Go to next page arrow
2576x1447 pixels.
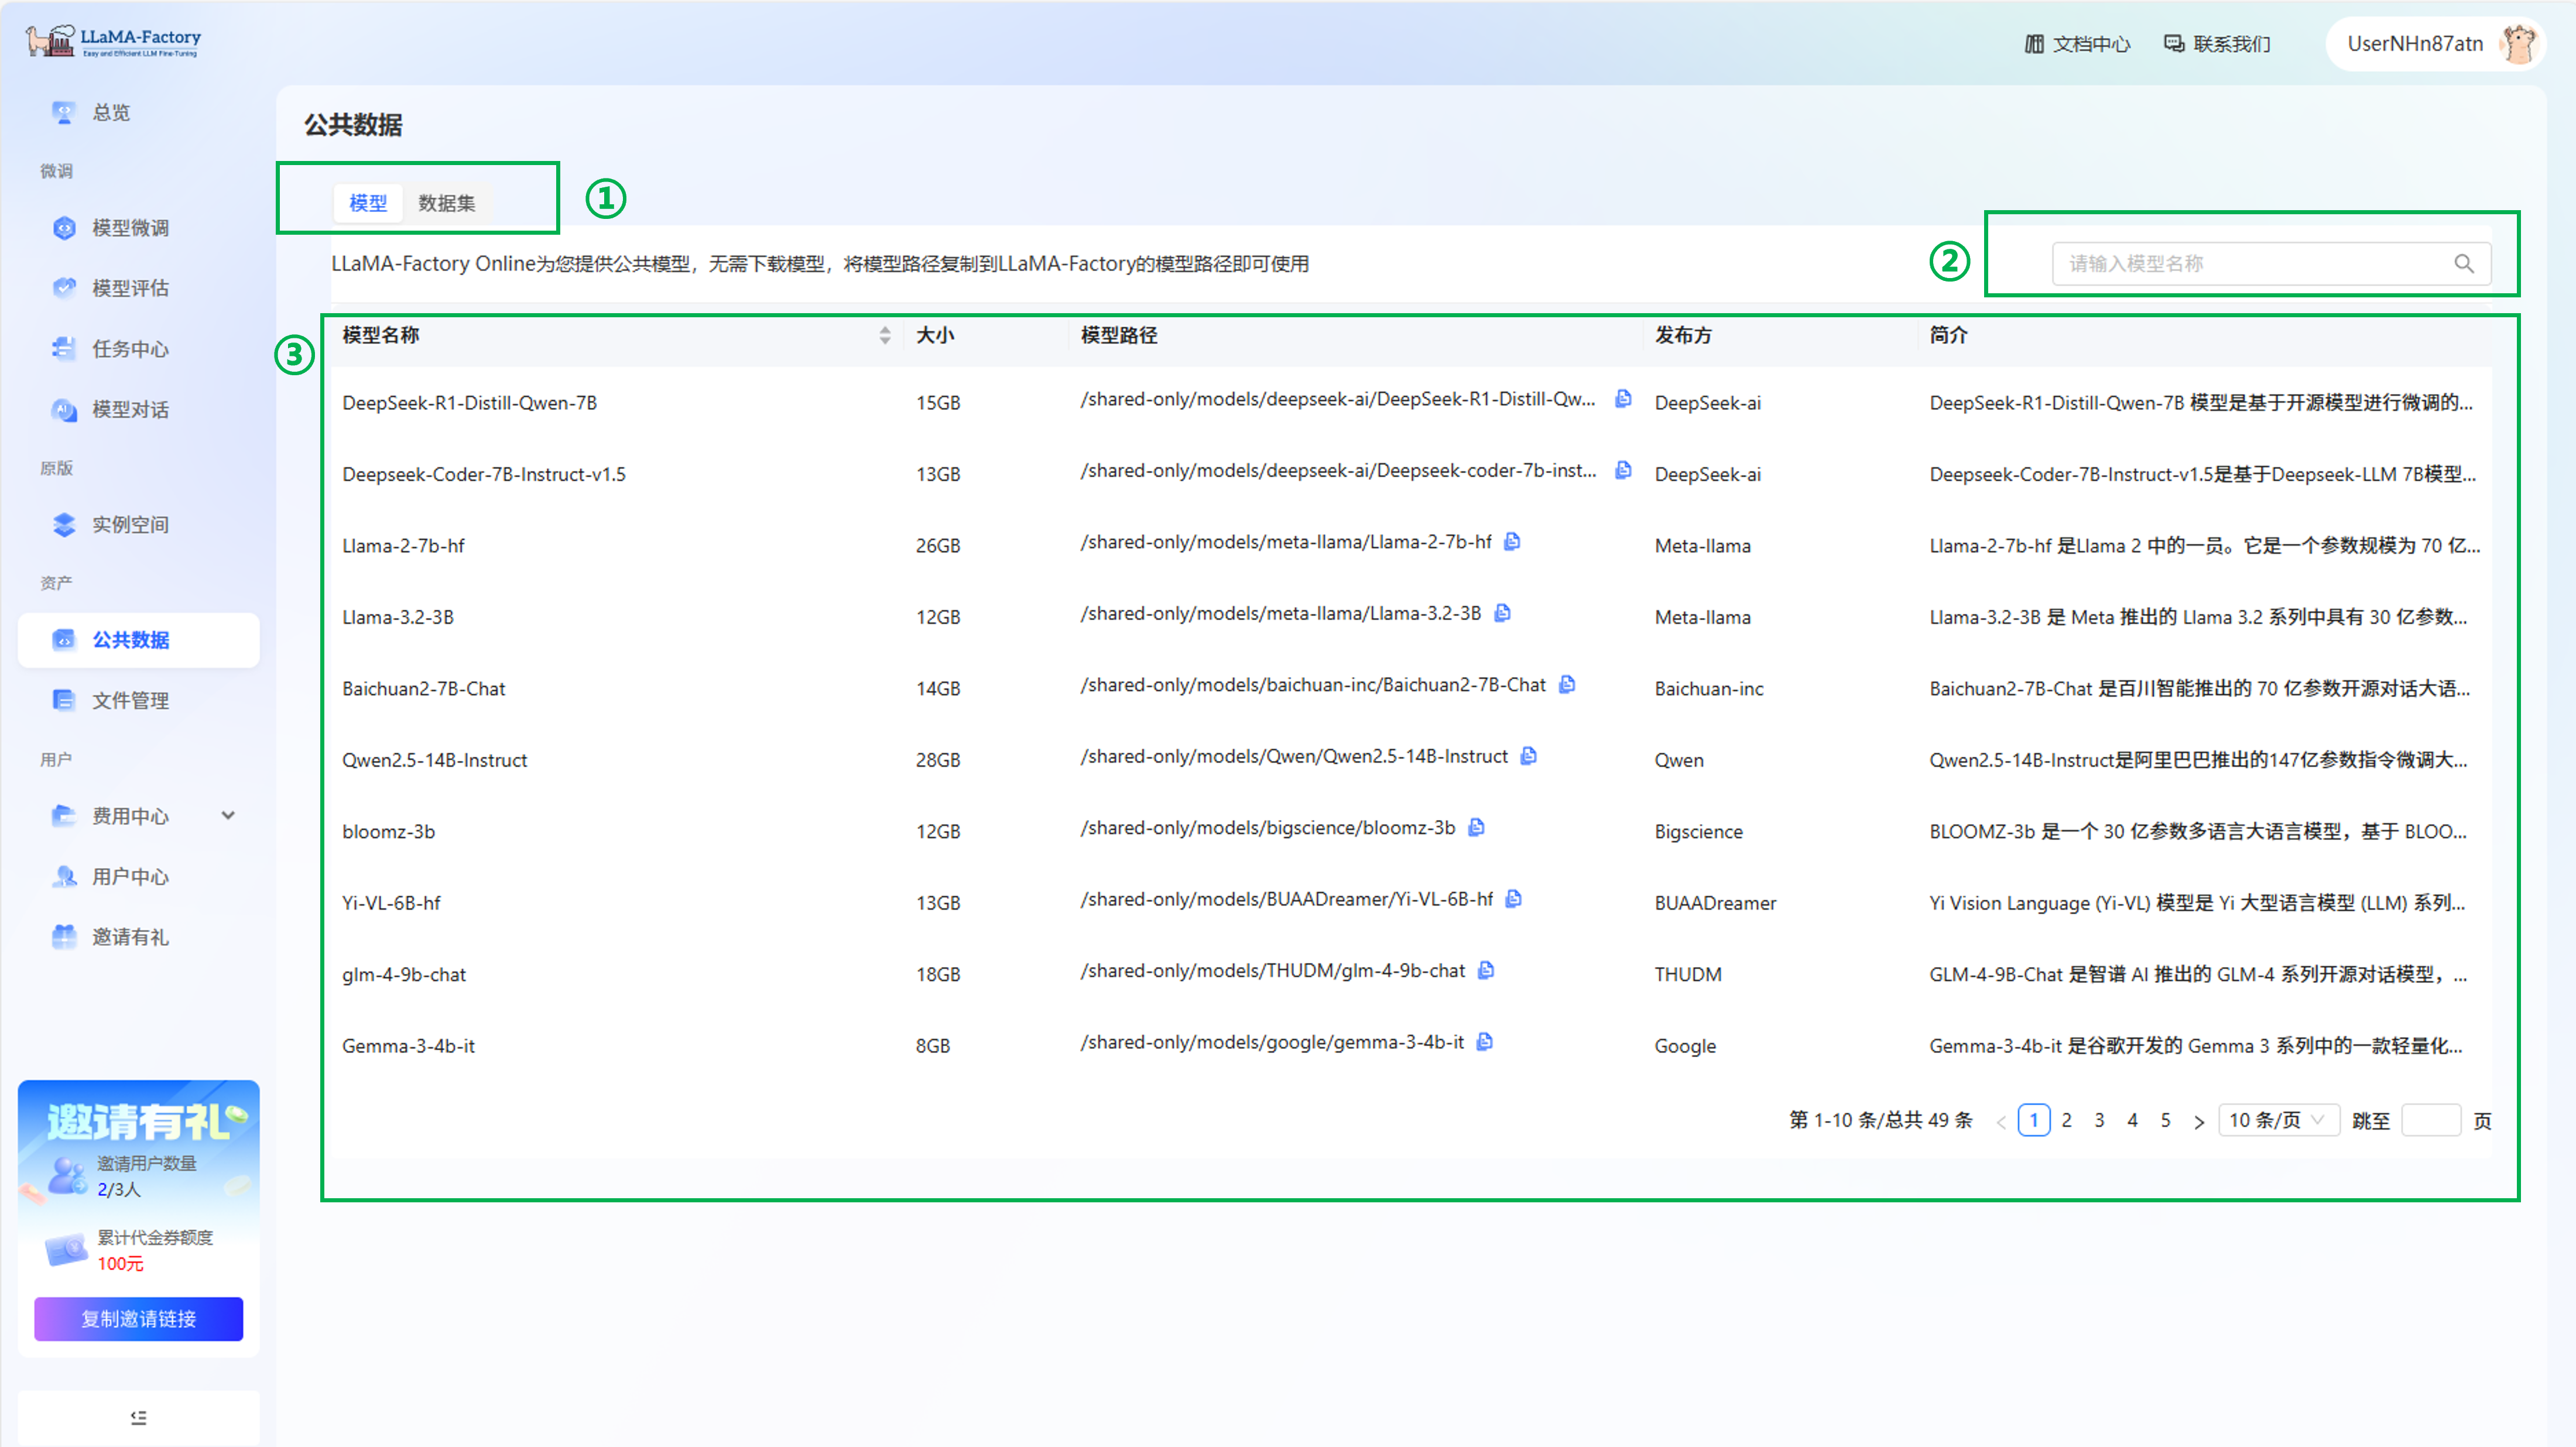2198,1121
